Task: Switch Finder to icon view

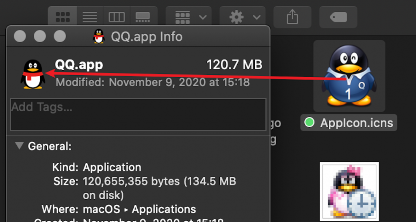Action: click(x=63, y=17)
